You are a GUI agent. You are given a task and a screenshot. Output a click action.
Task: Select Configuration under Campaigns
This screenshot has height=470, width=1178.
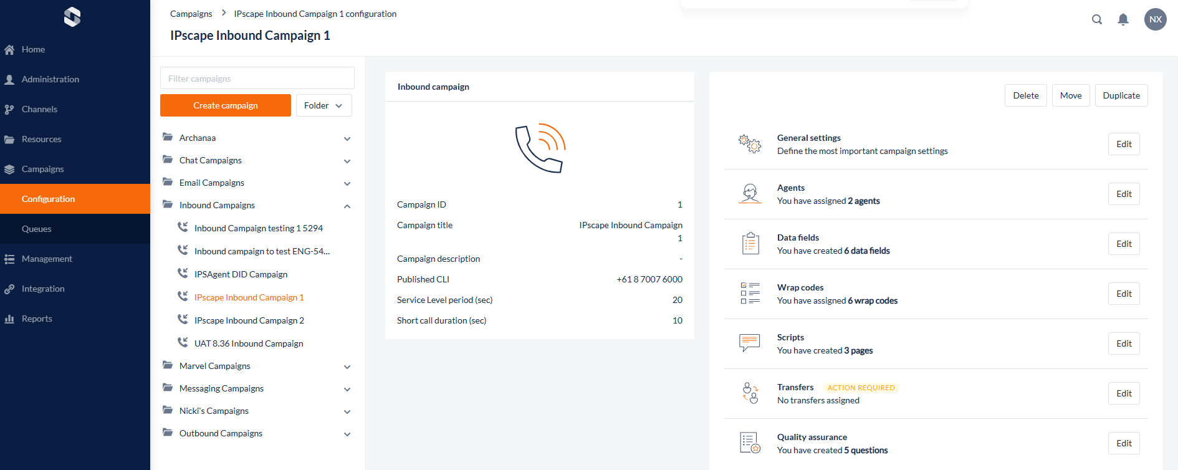(75, 199)
